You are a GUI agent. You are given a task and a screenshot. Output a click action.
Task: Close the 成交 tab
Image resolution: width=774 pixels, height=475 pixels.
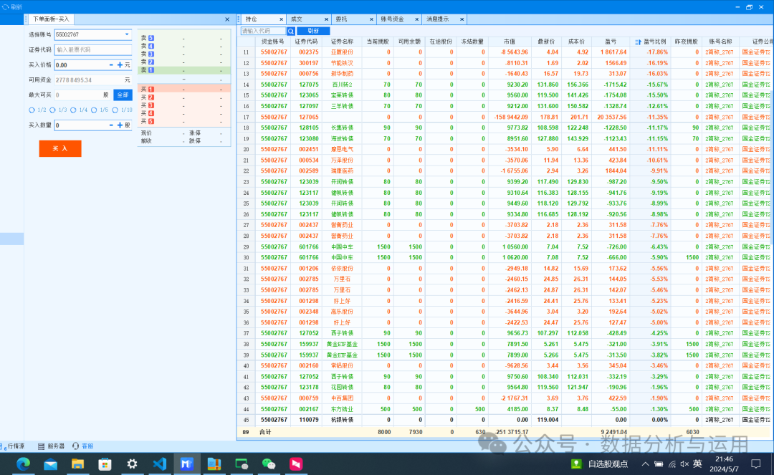(326, 19)
